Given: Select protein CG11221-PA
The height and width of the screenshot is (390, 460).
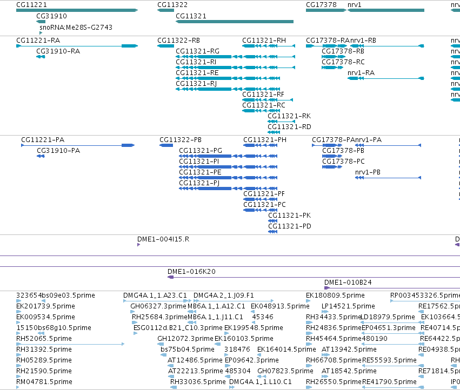Looking at the screenshot, I should pos(78,145).
